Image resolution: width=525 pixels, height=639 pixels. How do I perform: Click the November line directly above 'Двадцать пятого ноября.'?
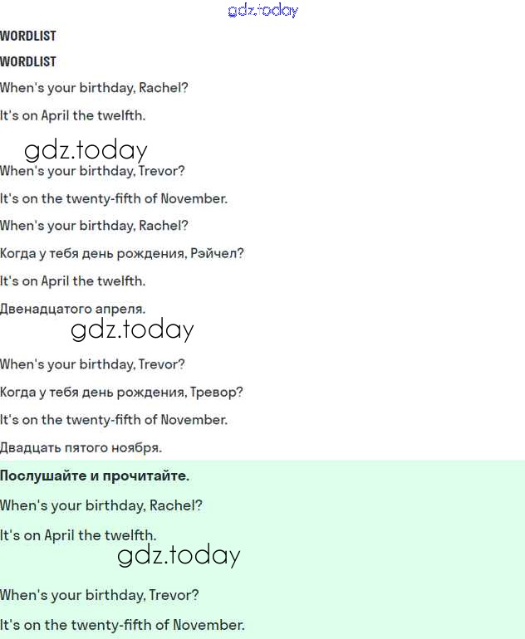pyautogui.click(x=114, y=420)
